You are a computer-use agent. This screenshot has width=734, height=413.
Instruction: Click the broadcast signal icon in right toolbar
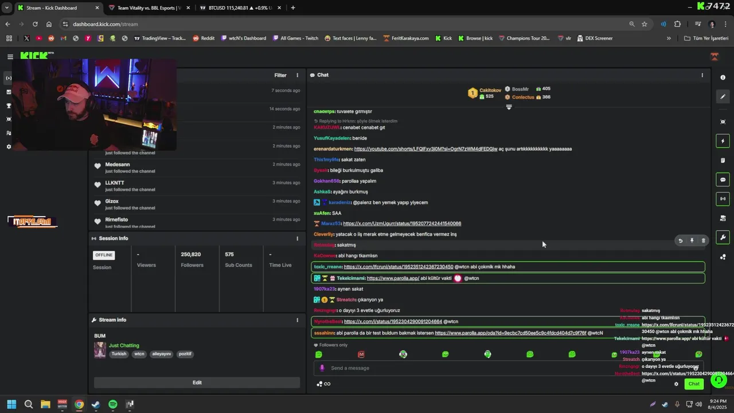click(x=723, y=198)
